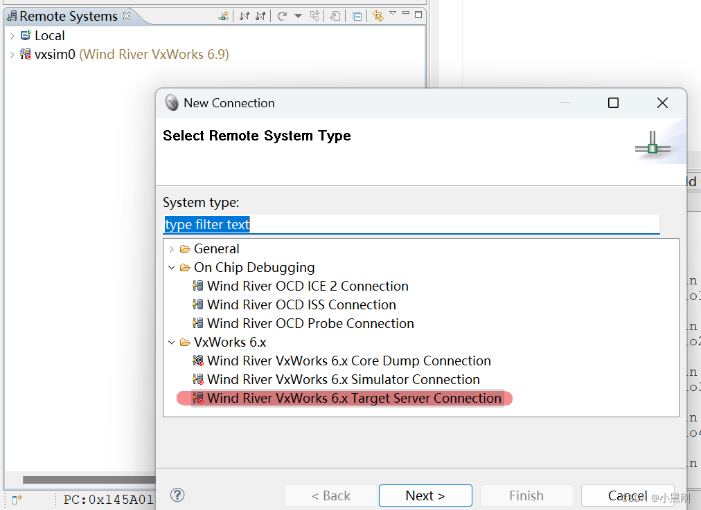701x510 pixels.
Task: Expand the General folder
Action: pyautogui.click(x=172, y=249)
